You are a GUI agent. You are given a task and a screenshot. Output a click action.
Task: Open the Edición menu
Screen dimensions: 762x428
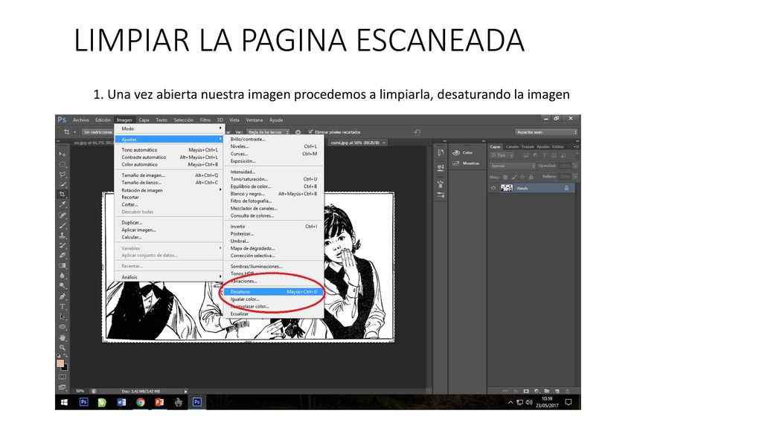point(103,120)
